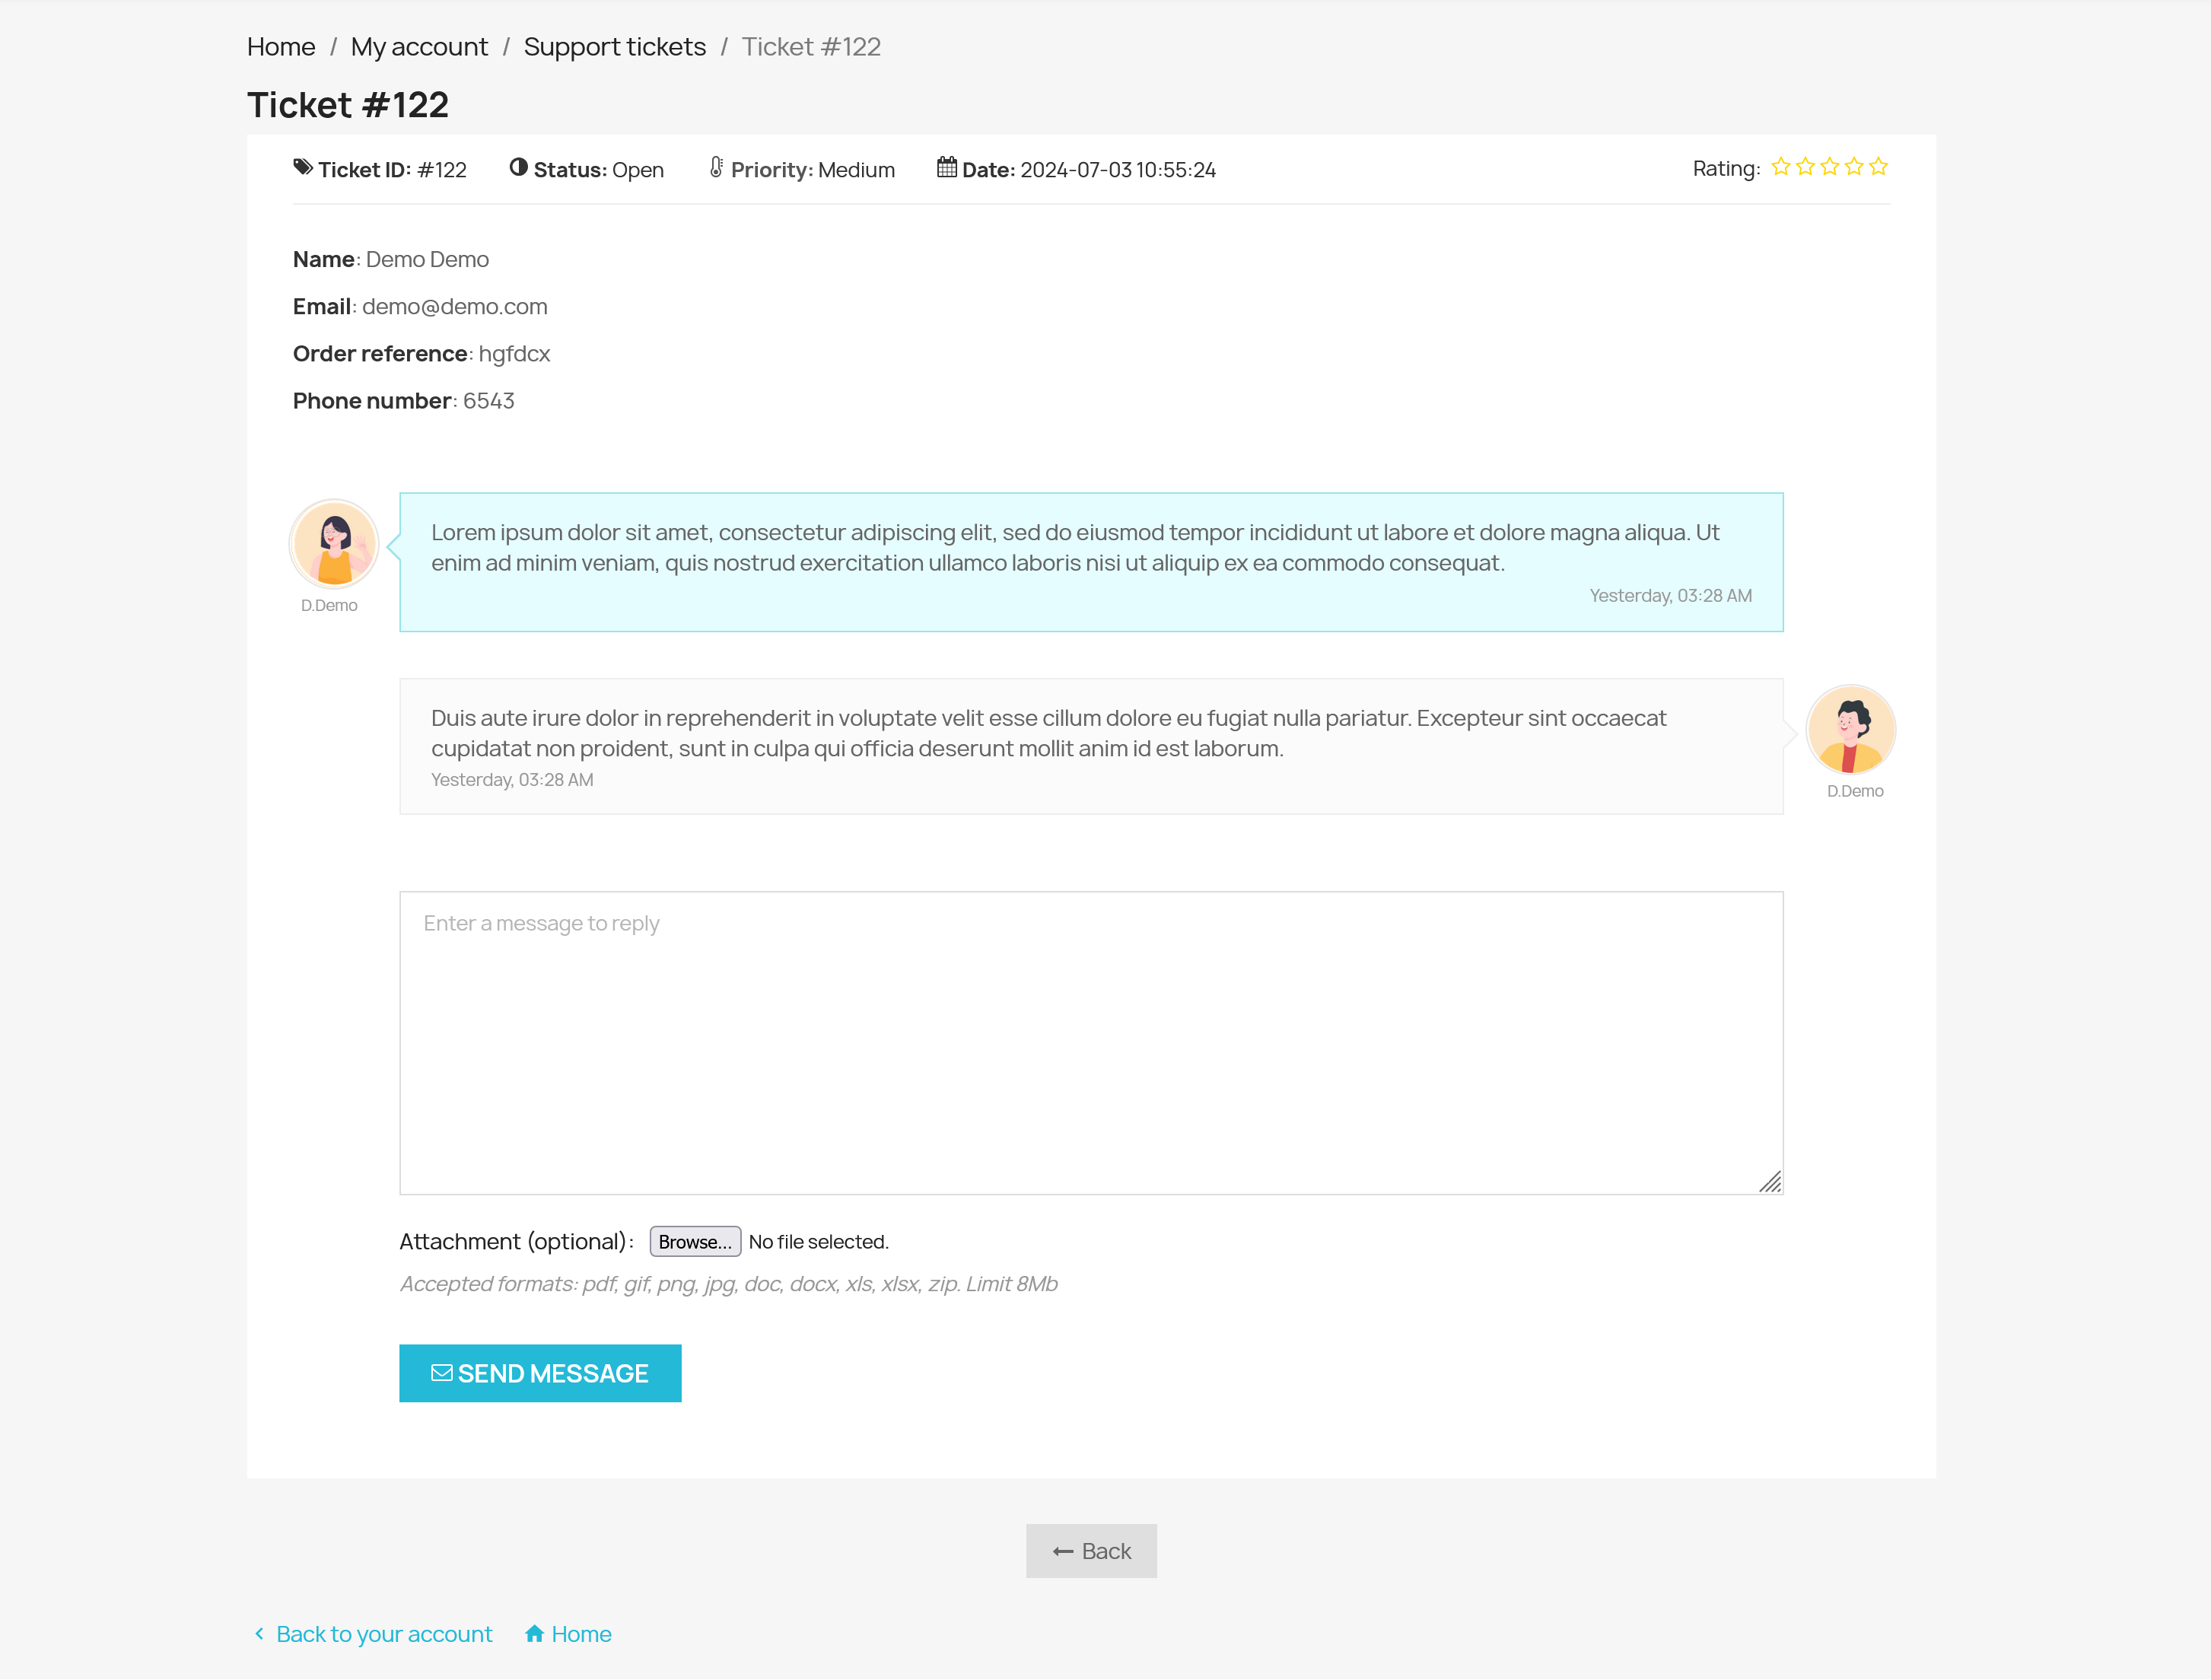Click the Attachment (optional) label
The image size is (2211, 1680).
pyautogui.click(x=516, y=1242)
